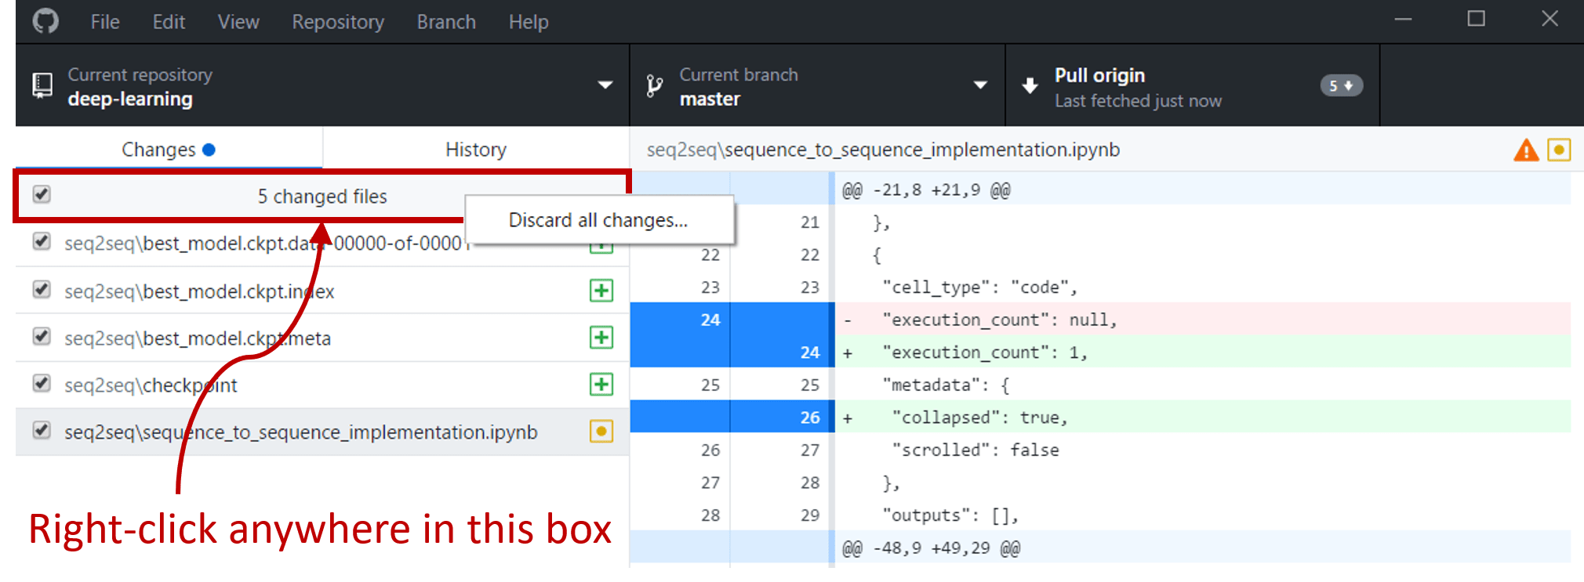Open the Current repository dropdown
The width and height of the screenshot is (1584, 582).
coord(322,85)
